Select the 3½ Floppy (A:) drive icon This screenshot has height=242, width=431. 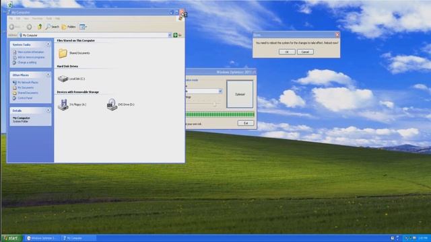click(x=63, y=105)
